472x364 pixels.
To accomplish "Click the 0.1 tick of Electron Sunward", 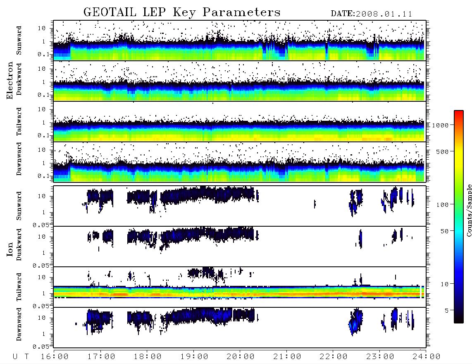I will tap(43, 54).
